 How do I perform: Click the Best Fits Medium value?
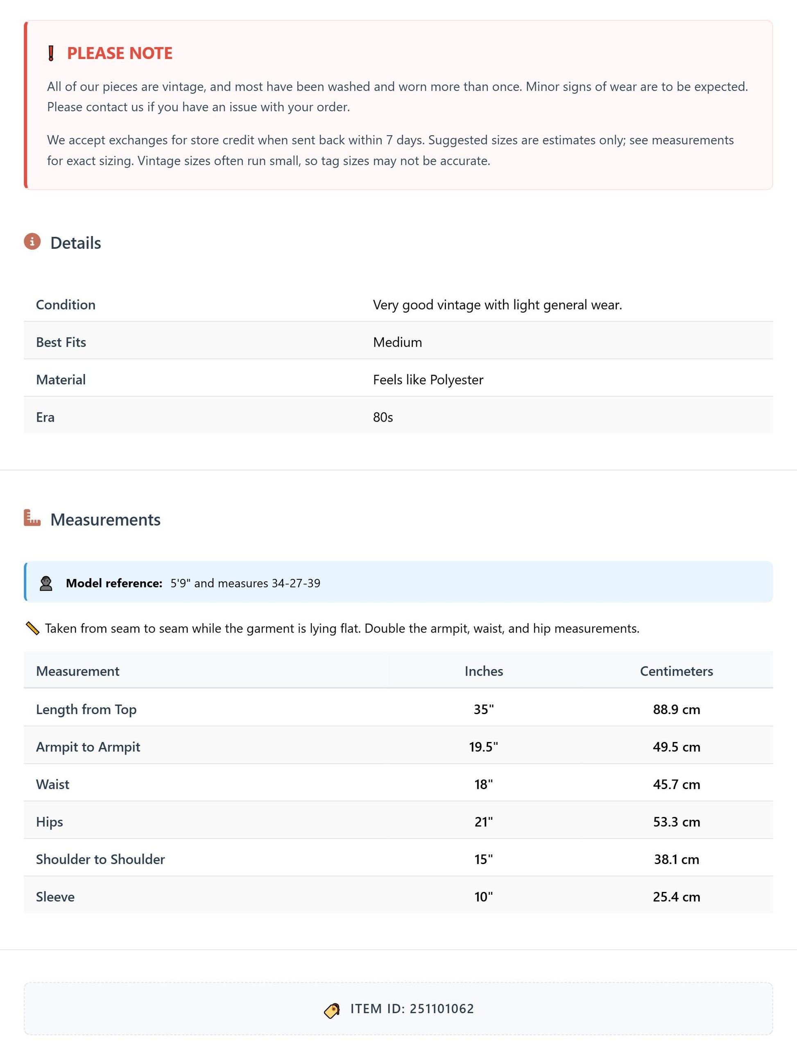click(398, 343)
